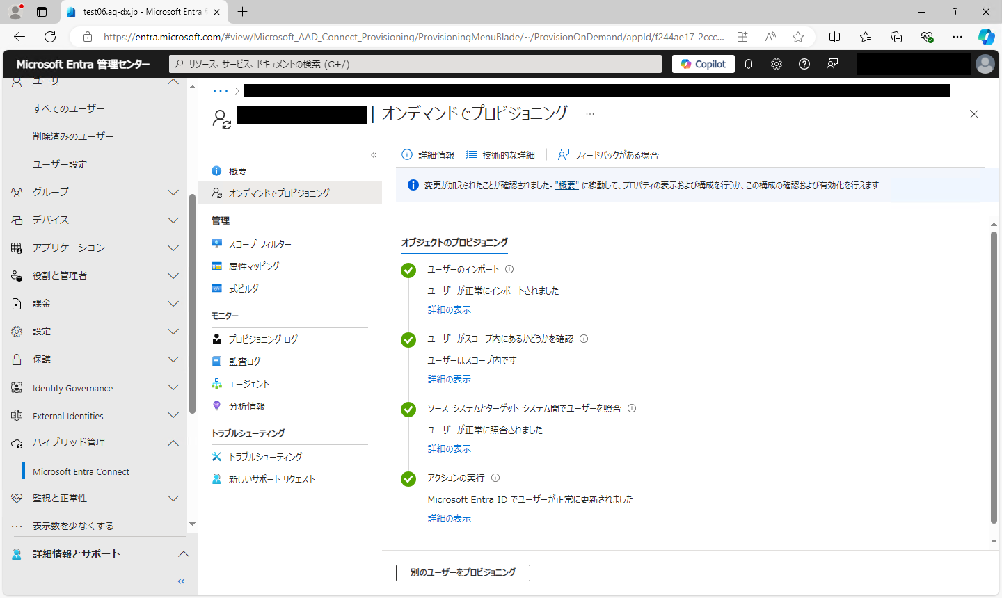1002x598 pixels.
Task: Click info icon beside ユーザーのインポート
Action: (509, 269)
